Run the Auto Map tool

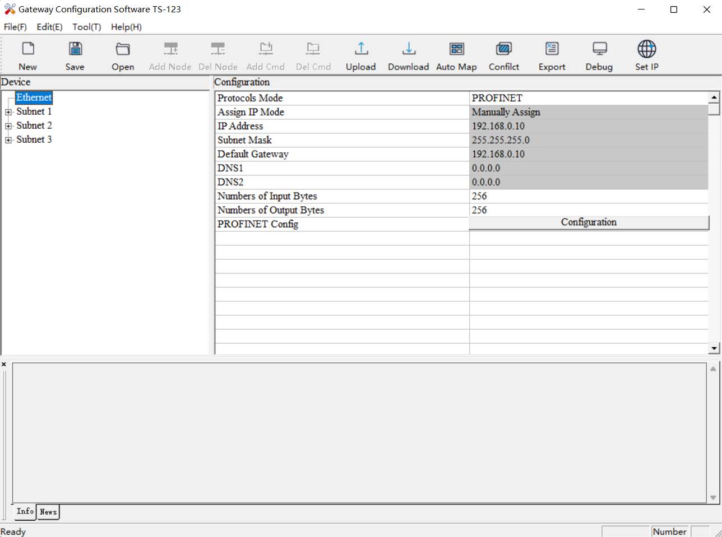pyautogui.click(x=456, y=55)
